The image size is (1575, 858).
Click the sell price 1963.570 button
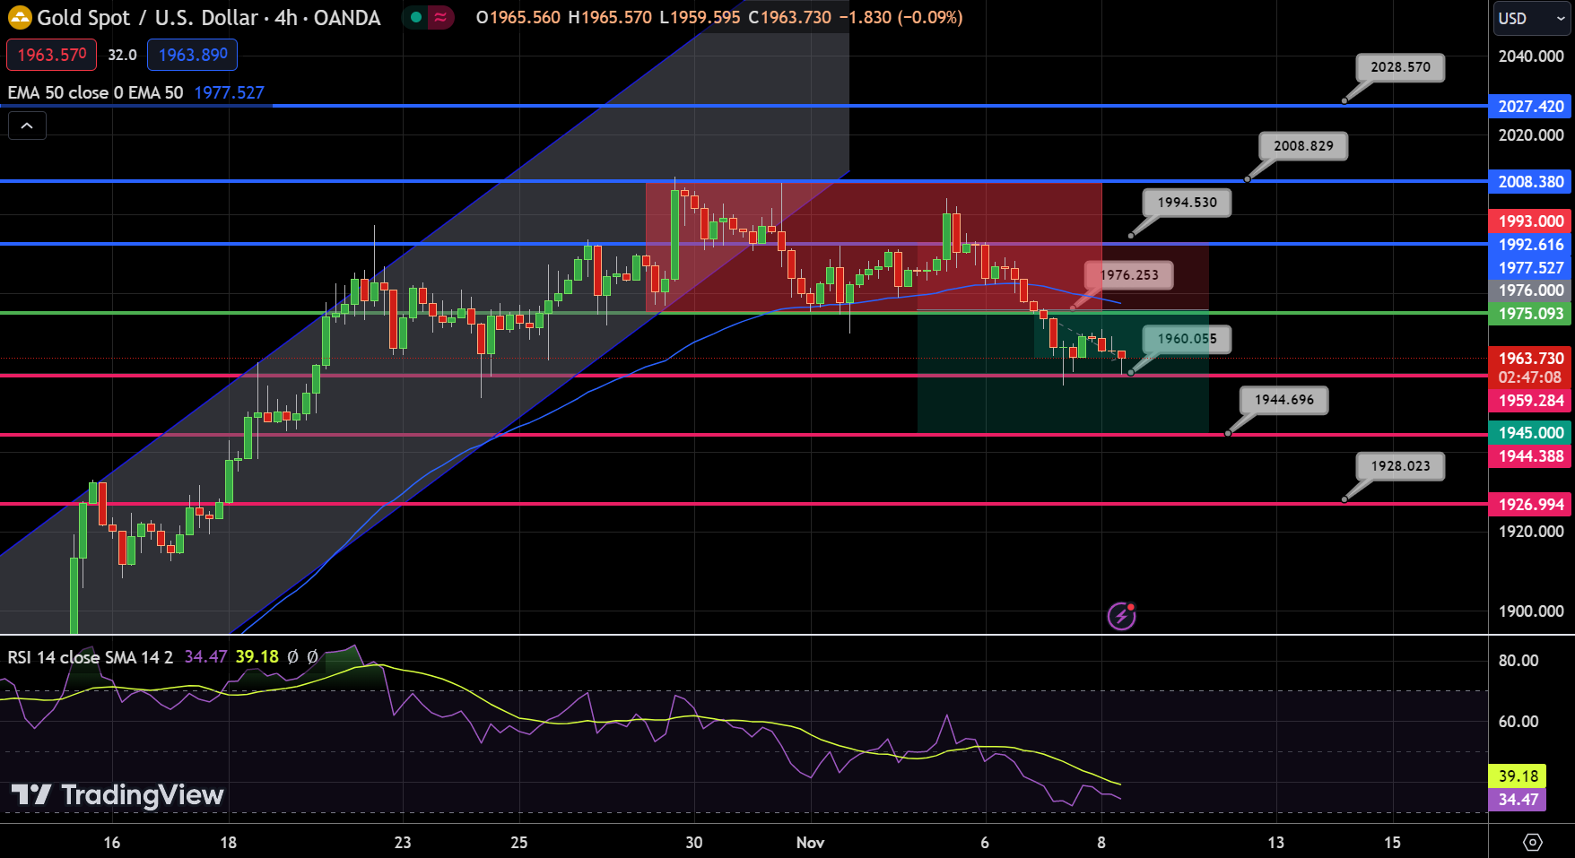point(52,55)
